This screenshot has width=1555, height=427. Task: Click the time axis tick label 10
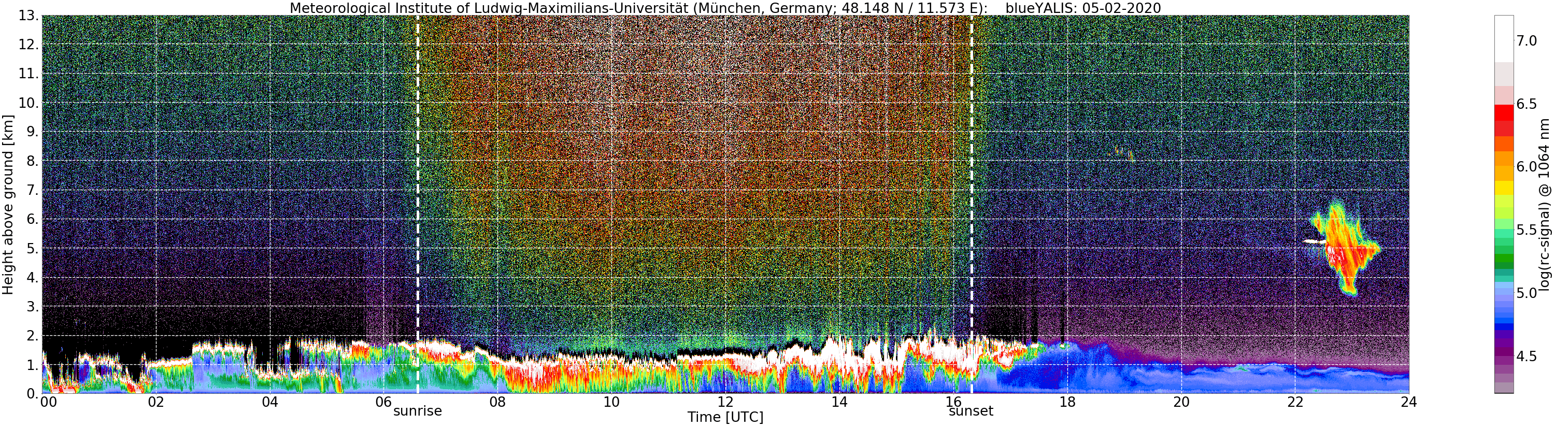click(x=611, y=402)
